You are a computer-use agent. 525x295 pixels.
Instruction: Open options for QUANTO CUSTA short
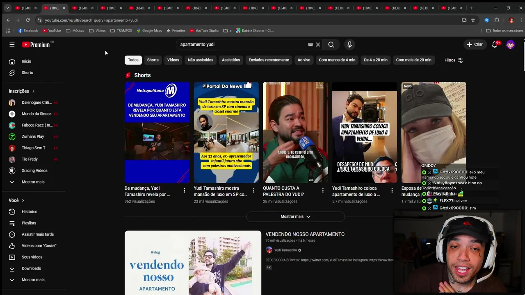tap(323, 191)
